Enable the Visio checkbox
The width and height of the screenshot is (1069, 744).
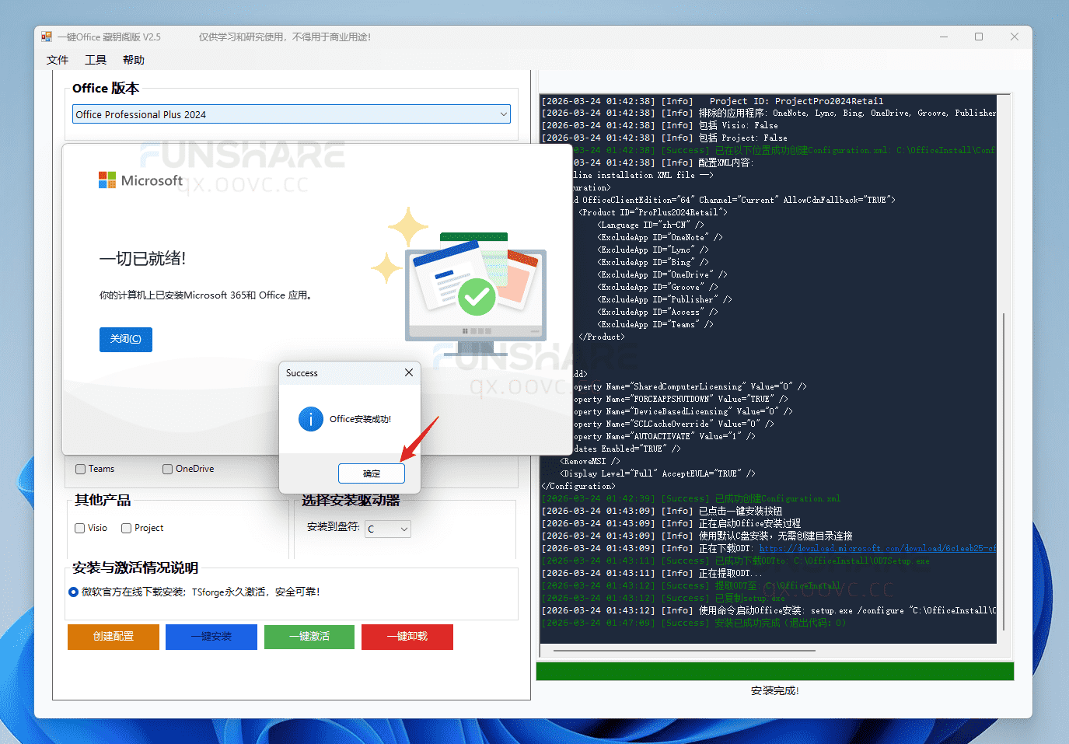pyautogui.click(x=80, y=528)
